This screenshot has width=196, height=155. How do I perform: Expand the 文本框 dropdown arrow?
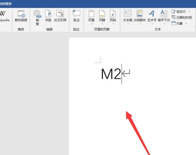[128, 24]
